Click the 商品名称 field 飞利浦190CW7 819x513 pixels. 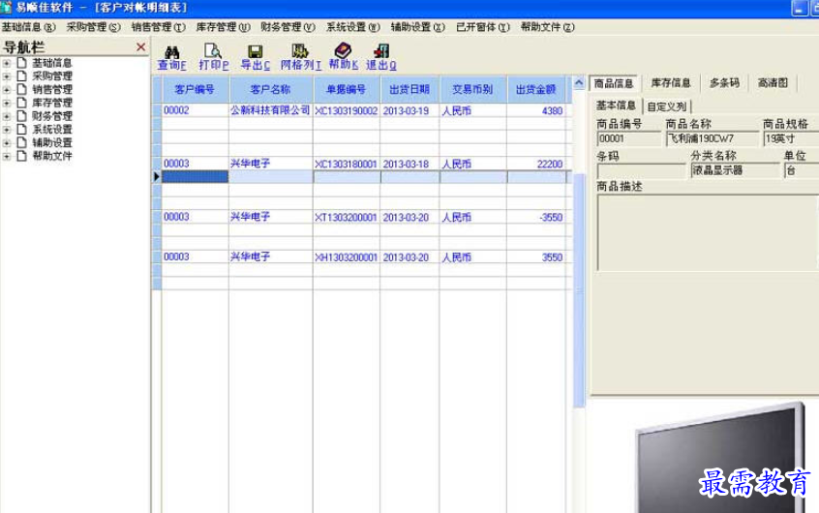[713, 139]
